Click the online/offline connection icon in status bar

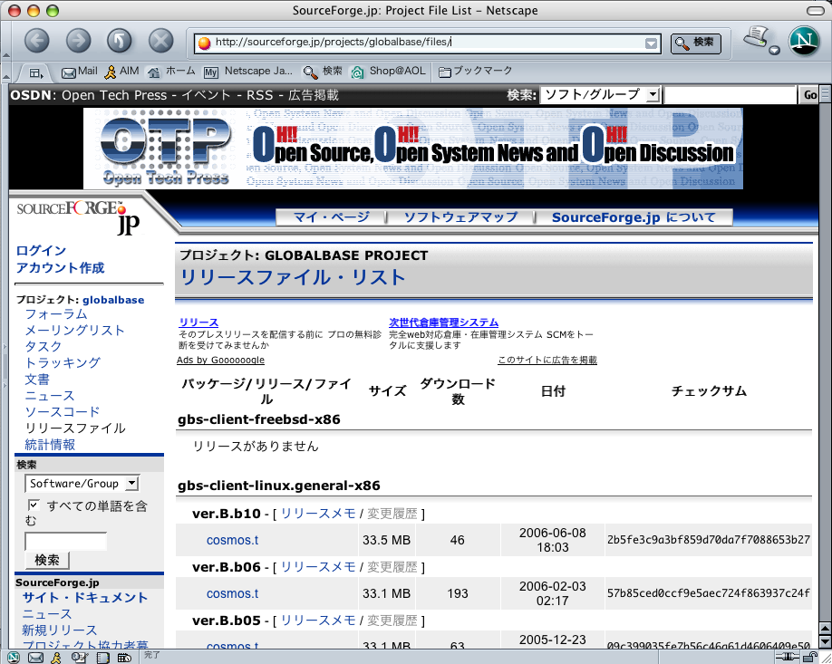pyautogui.click(x=788, y=657)
